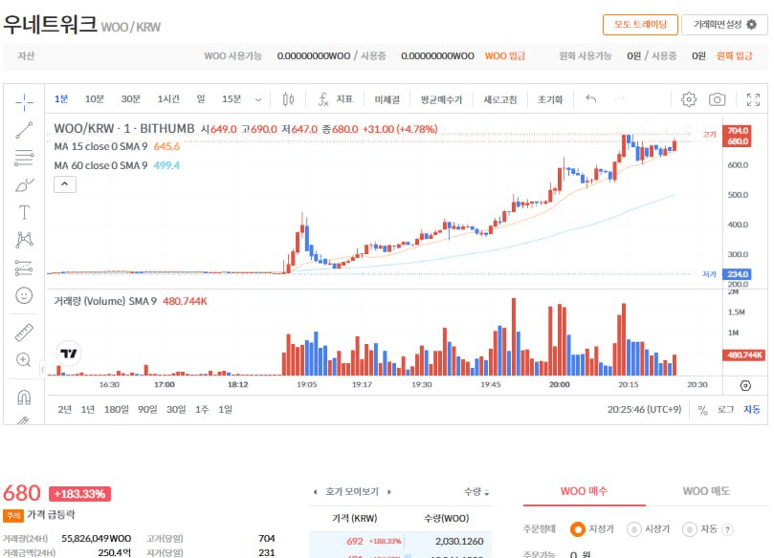Screen dimensions: 774x558
Task: Collapse the left drawing toolbar
Action: tap(42, 369)
